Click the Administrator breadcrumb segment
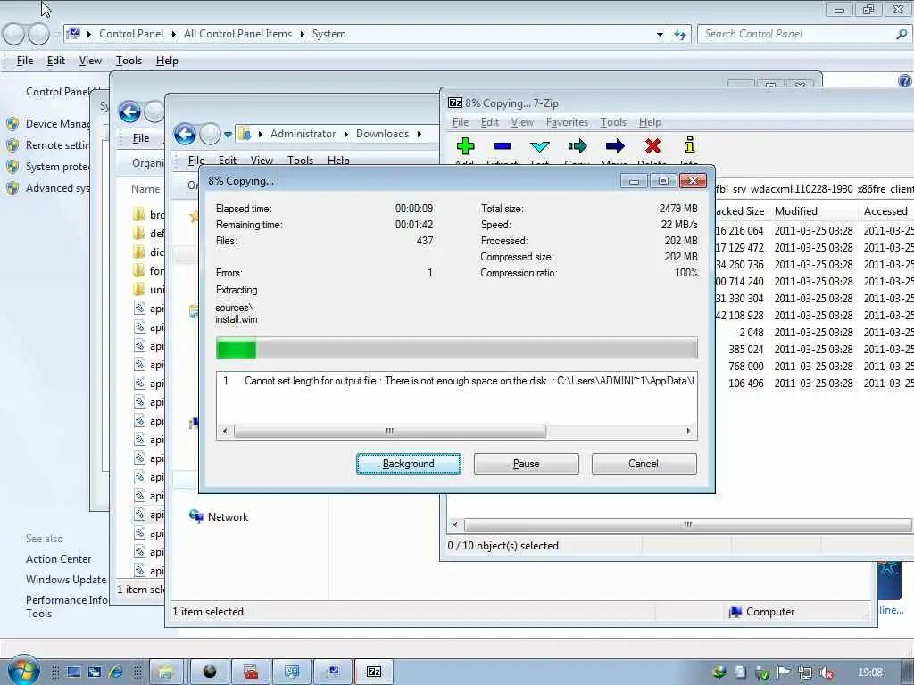914x685 pixels. (x=303, y=134)
